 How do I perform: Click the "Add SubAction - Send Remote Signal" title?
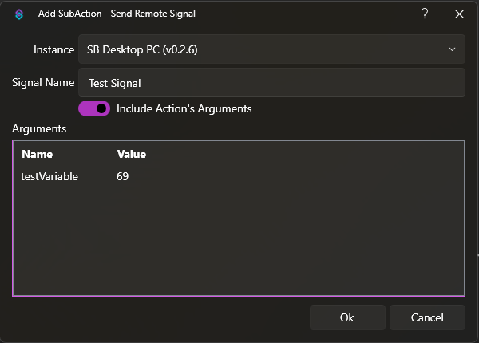coord(117,14)
